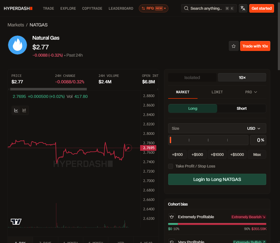Image resolution: width=280 pixels, height=243 pixels.
Task: Click the 24H VOLUME value $2.4M
Action: 105,82
